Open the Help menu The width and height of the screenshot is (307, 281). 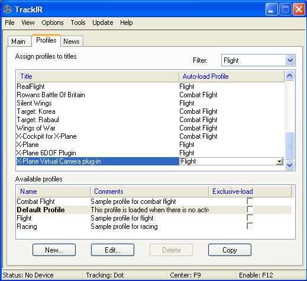point(126,23)
